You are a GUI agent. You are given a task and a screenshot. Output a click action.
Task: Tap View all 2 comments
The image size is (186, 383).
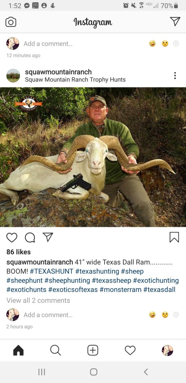(x=38, y=300)
